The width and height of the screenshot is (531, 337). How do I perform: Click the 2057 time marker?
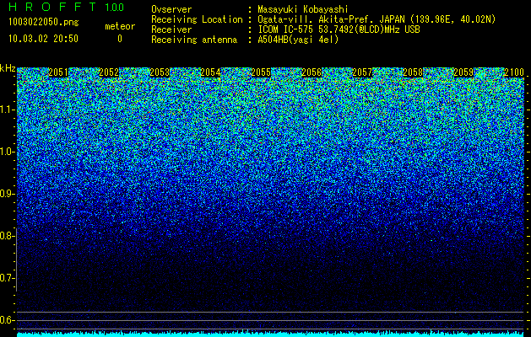tap(362, 72)
